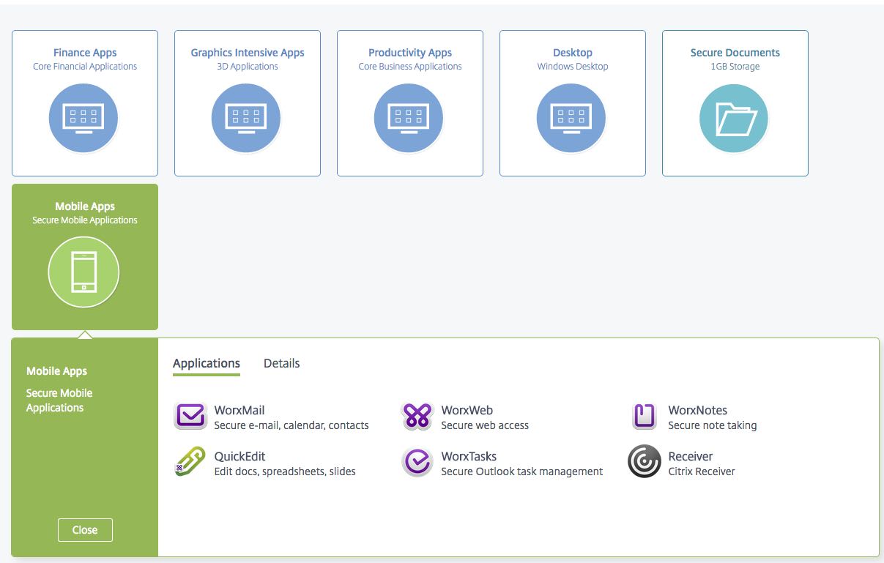Image resolution: width=884 pixels, height=563 pixels.
Task: Click the Productivity Apps title
Action: coord(410,53)
